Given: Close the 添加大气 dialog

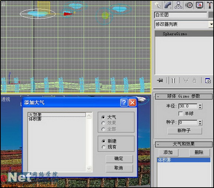Looking at the screenshot, I should (x=132, y=102).
